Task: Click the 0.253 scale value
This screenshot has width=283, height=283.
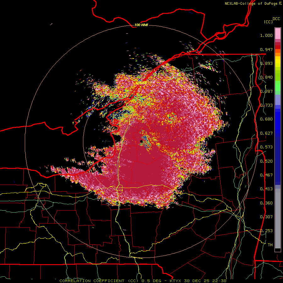Action: coord(266,231)
